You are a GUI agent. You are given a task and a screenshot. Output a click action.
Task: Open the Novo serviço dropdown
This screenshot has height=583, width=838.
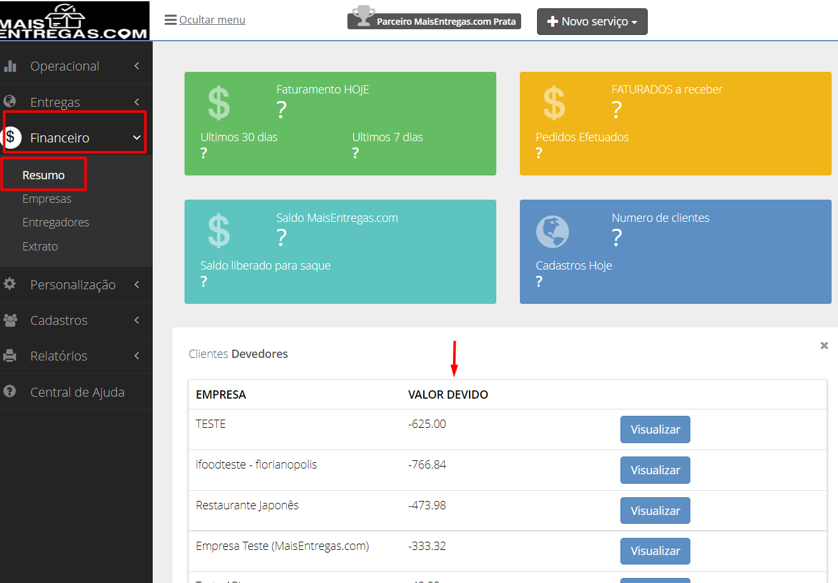point(592,22)
